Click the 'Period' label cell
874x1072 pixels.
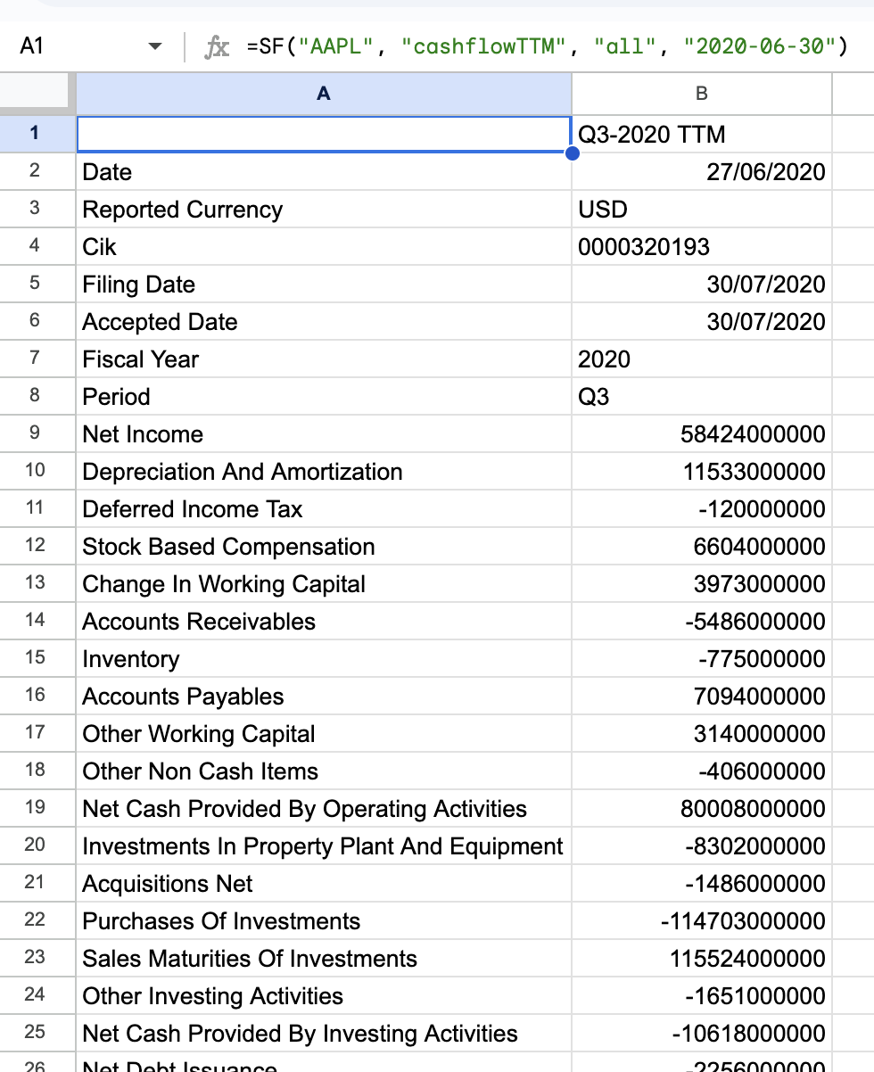[x=324, y=396]
